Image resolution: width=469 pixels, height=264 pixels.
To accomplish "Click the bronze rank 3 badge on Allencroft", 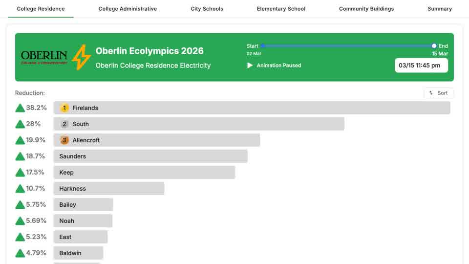I will tap(64, 140).
